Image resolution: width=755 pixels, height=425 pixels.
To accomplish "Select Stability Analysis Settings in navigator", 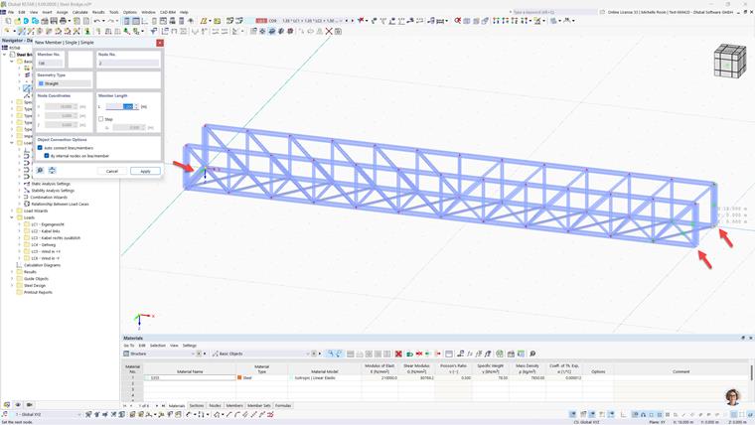I will [53, 191].
